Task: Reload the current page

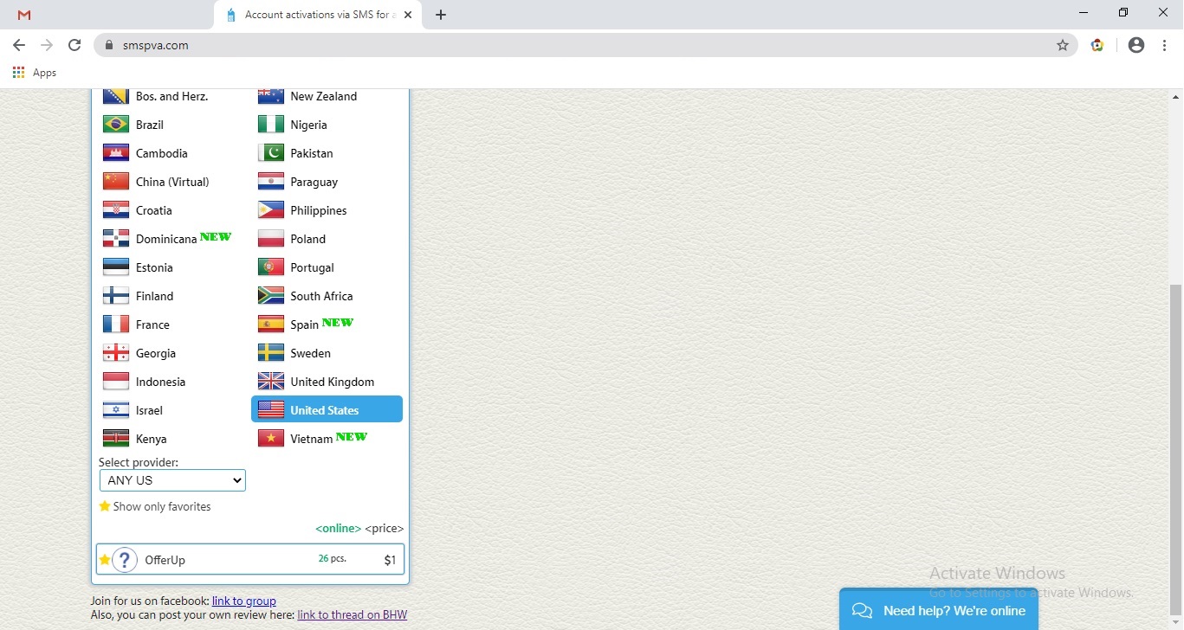Action: coord(74,45)
